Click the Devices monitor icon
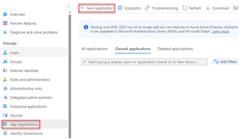This screenshot has width=243, height=140. coord(5,115)
